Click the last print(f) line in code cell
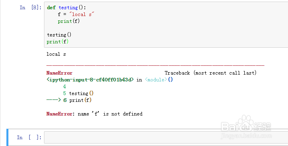Screen dimensions: 288x146 (x=58, y=42)
